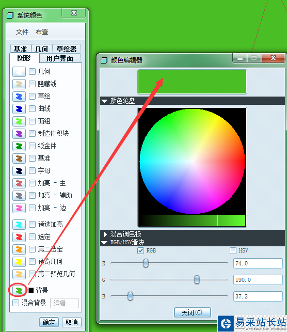Open the 加亮 - 边 color icon button
Screen dimensions: 287x332
click(x=19, y=208)
